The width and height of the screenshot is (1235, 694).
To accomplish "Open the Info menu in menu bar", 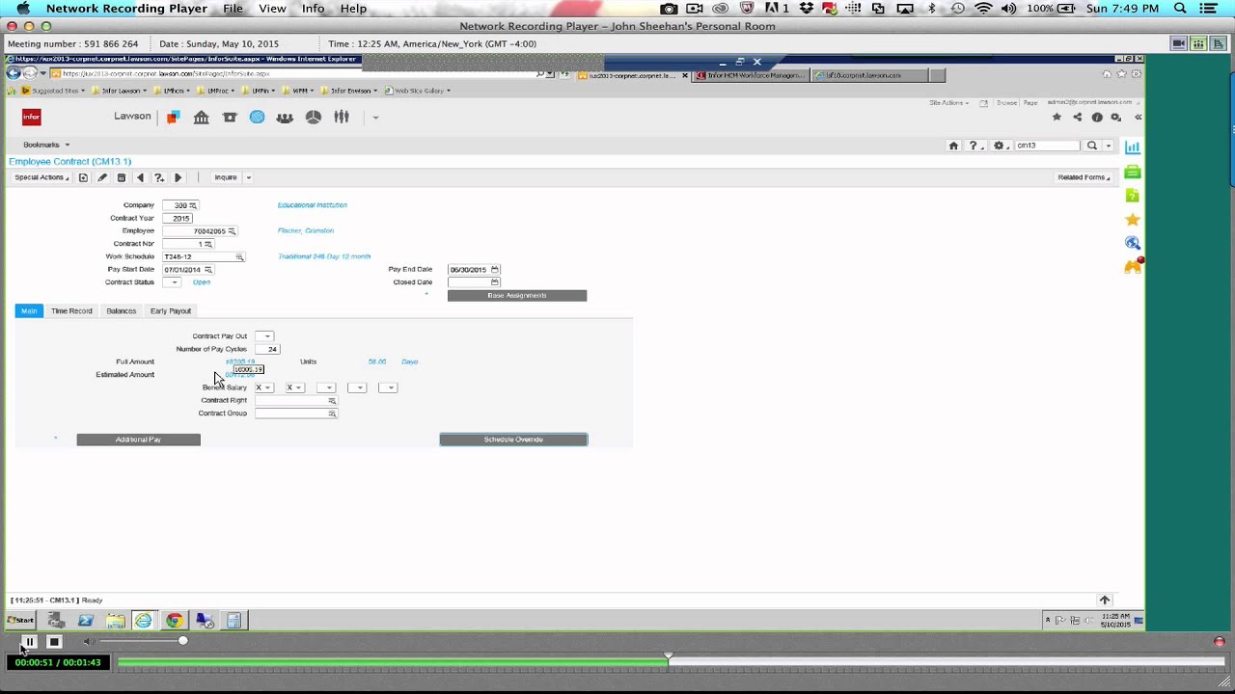I will [x=313, y=9].
